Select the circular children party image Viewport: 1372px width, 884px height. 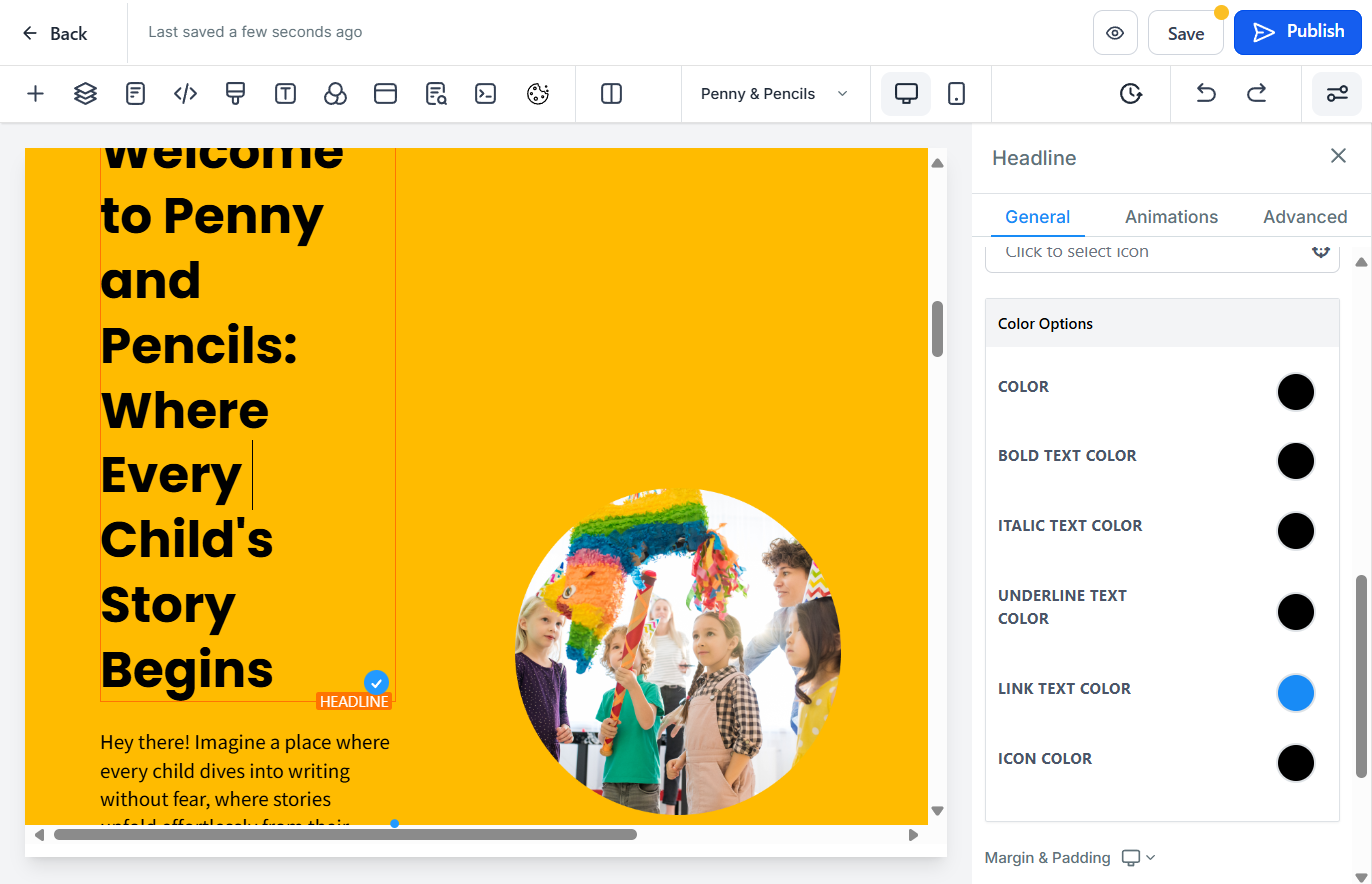coord(678,652)
